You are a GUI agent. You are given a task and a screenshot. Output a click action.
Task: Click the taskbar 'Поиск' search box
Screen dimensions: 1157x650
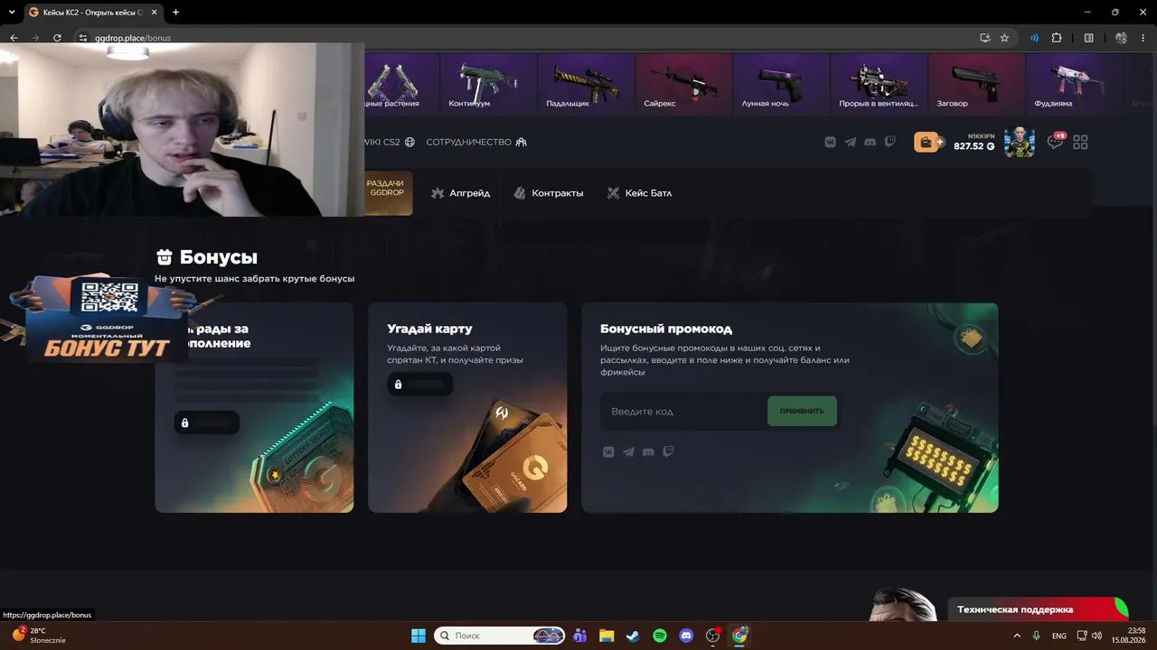coord(500,636)
